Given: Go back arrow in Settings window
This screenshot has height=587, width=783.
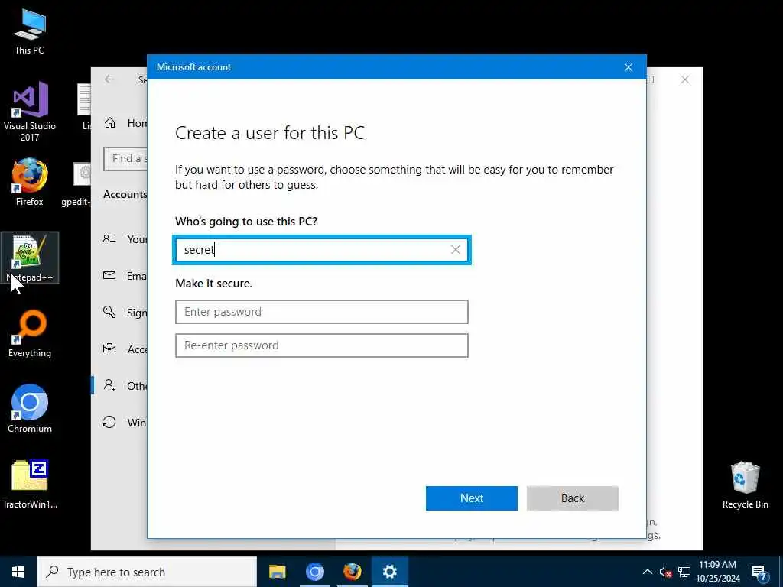Looking at the screenshot, I should click(109, 79).
